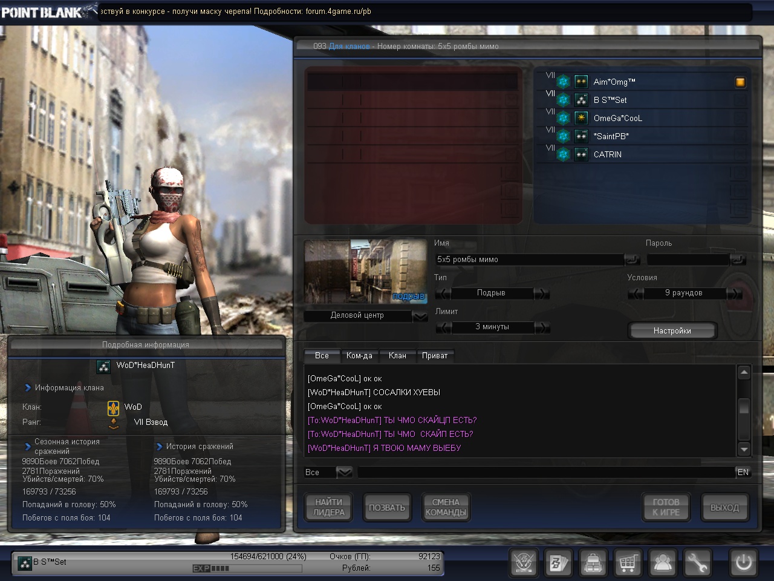Click the Пароль password input field

point(688,260)
